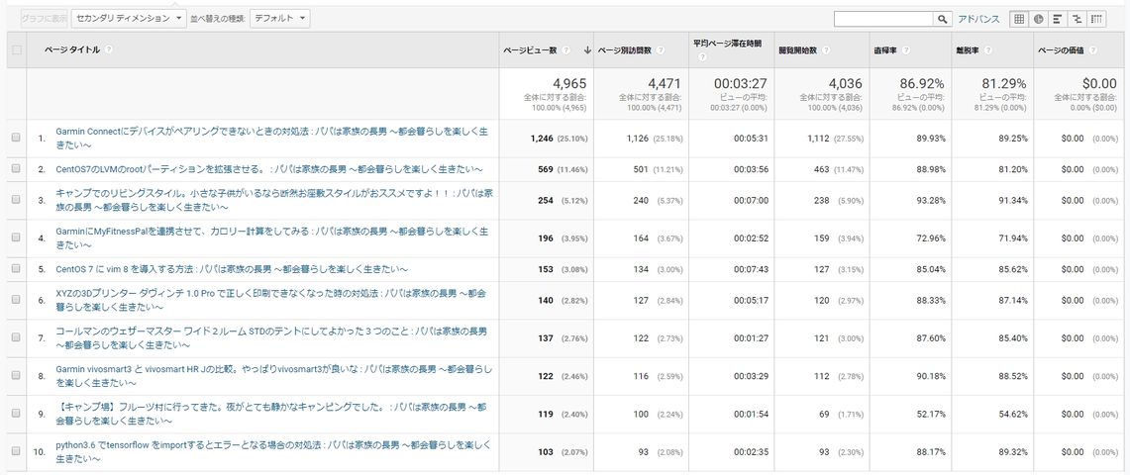Check the CentOS 7 vim 8 row checkbox
The image size is (1130, 475).
pos(16,269)
